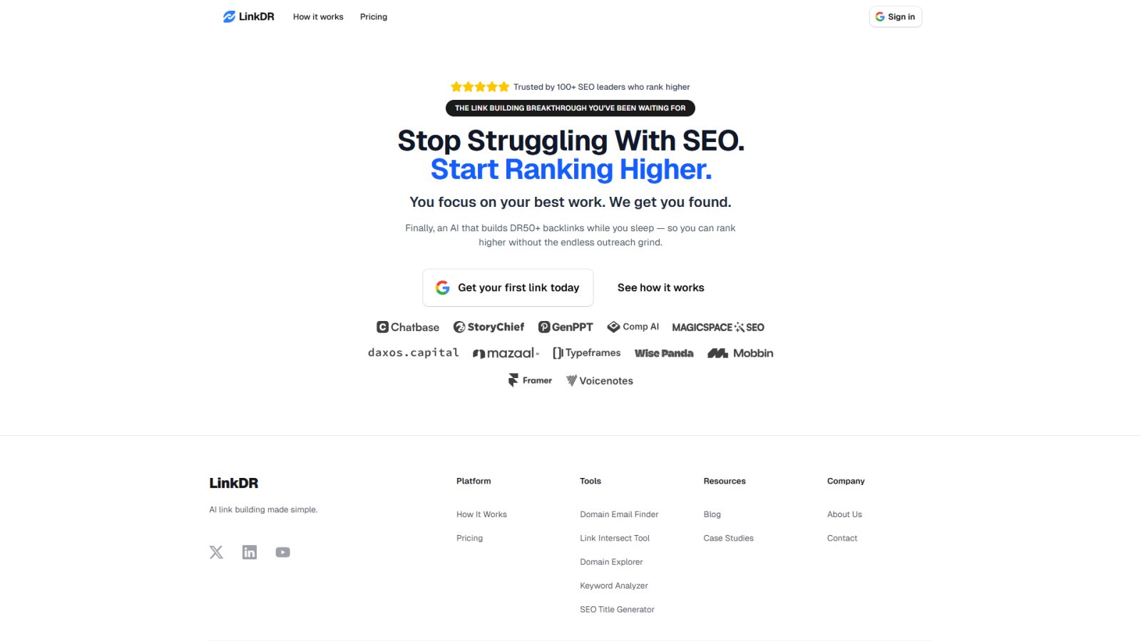Image resolution: width=1141 pixels, height=642 pixels.
Task: Click the Framer logo
Action: tap(529, 380)
